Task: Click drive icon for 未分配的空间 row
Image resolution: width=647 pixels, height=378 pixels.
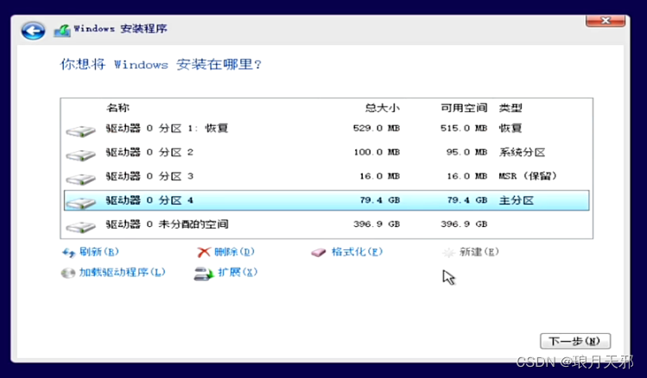Action: tap(81, 227)
